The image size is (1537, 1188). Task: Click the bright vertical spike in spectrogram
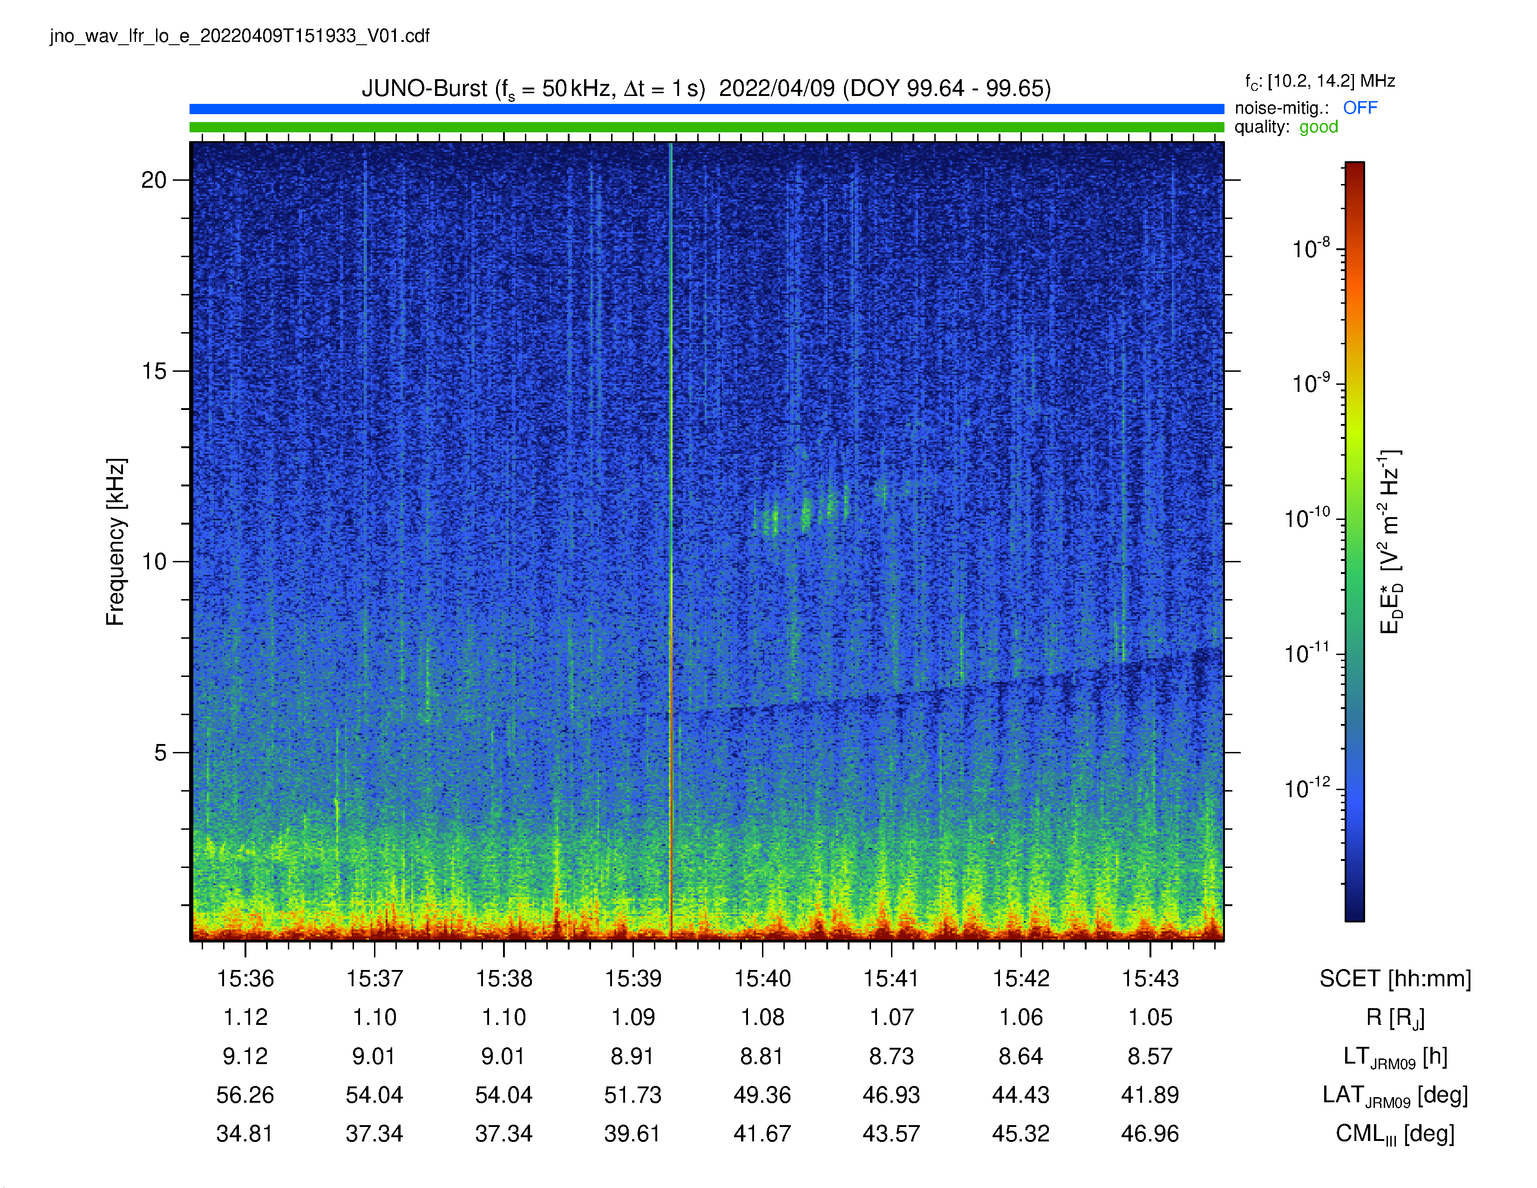[x=671, y=542]
